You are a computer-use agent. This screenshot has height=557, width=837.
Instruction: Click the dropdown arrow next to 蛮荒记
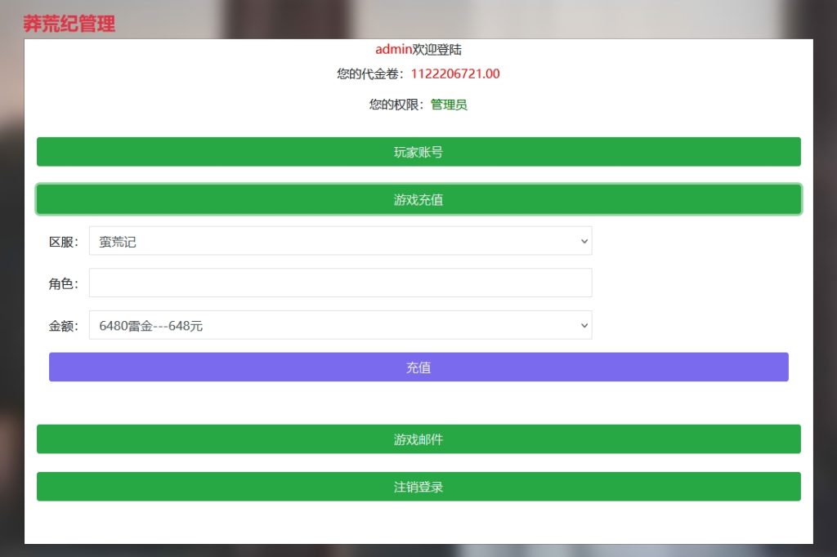coord(584,241)
